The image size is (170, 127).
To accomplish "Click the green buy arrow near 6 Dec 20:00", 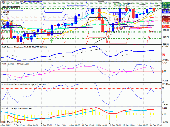I will pos(52,41).
